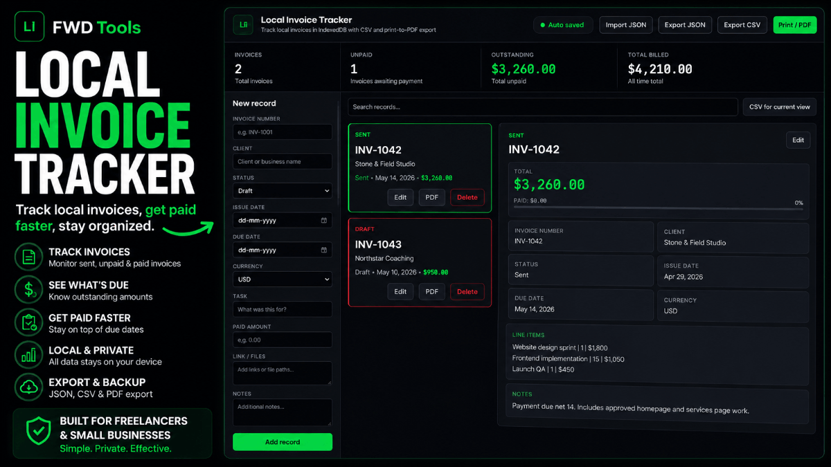Click the New record form heading

(x=254, y=104)
